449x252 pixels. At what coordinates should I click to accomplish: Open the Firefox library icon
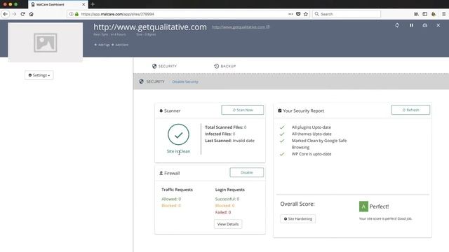tap(416, 14)
